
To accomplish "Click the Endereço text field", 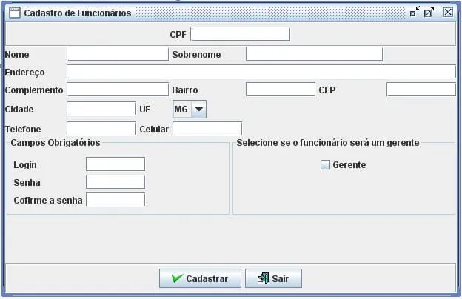I will click(x=261, y=72).
